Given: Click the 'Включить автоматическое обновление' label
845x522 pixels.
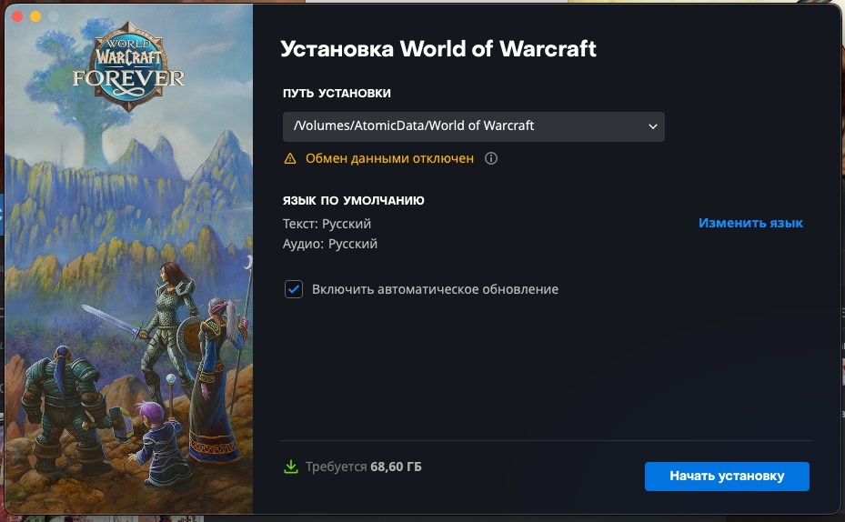Looking at the screenshot, I should (435, 289).
